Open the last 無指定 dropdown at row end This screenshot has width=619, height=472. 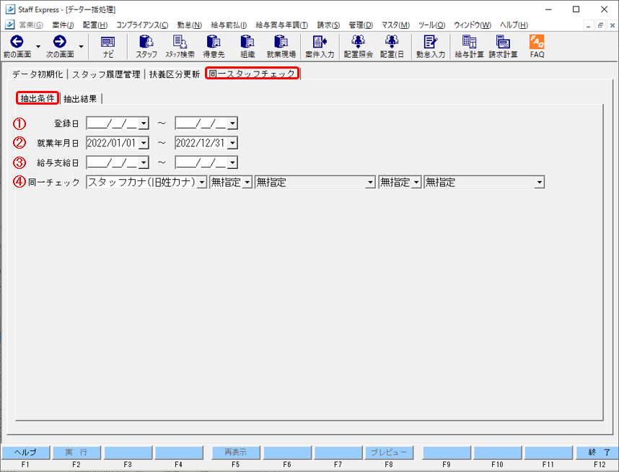(x=539, y=183)
